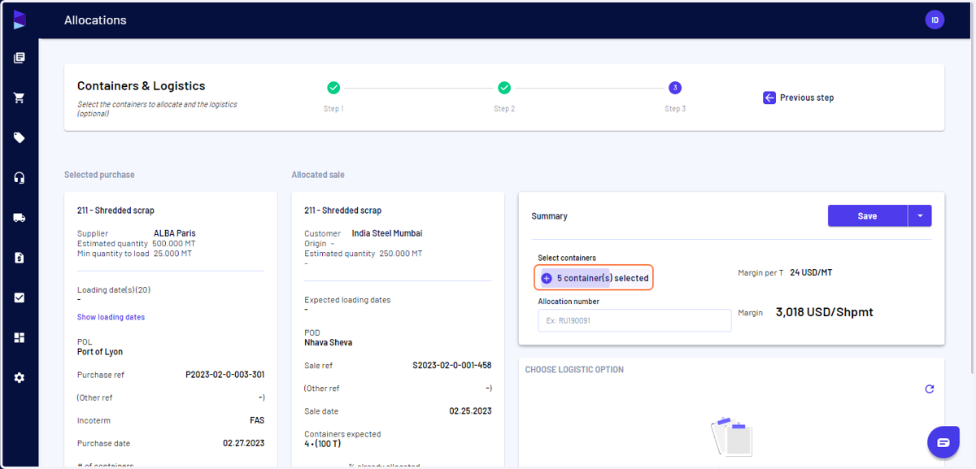976x469 pixels.
Task: Open the checkbox tasks sidebar icon
Action: pos(20,297)
